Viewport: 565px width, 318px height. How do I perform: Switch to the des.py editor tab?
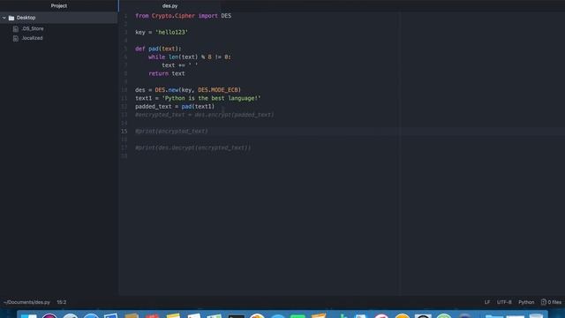[x=169, y=6]
